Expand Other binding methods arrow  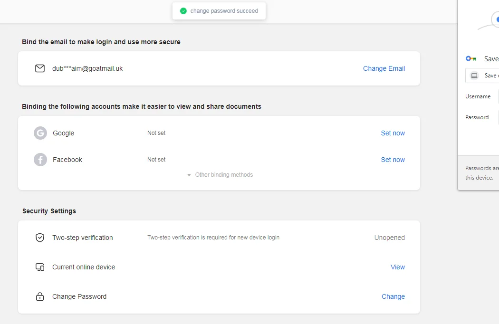189,175
